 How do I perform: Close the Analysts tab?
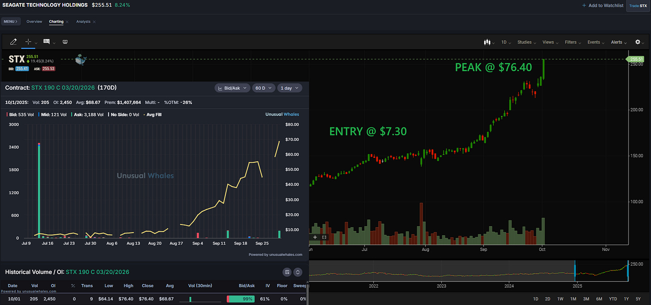click(94, 21)
